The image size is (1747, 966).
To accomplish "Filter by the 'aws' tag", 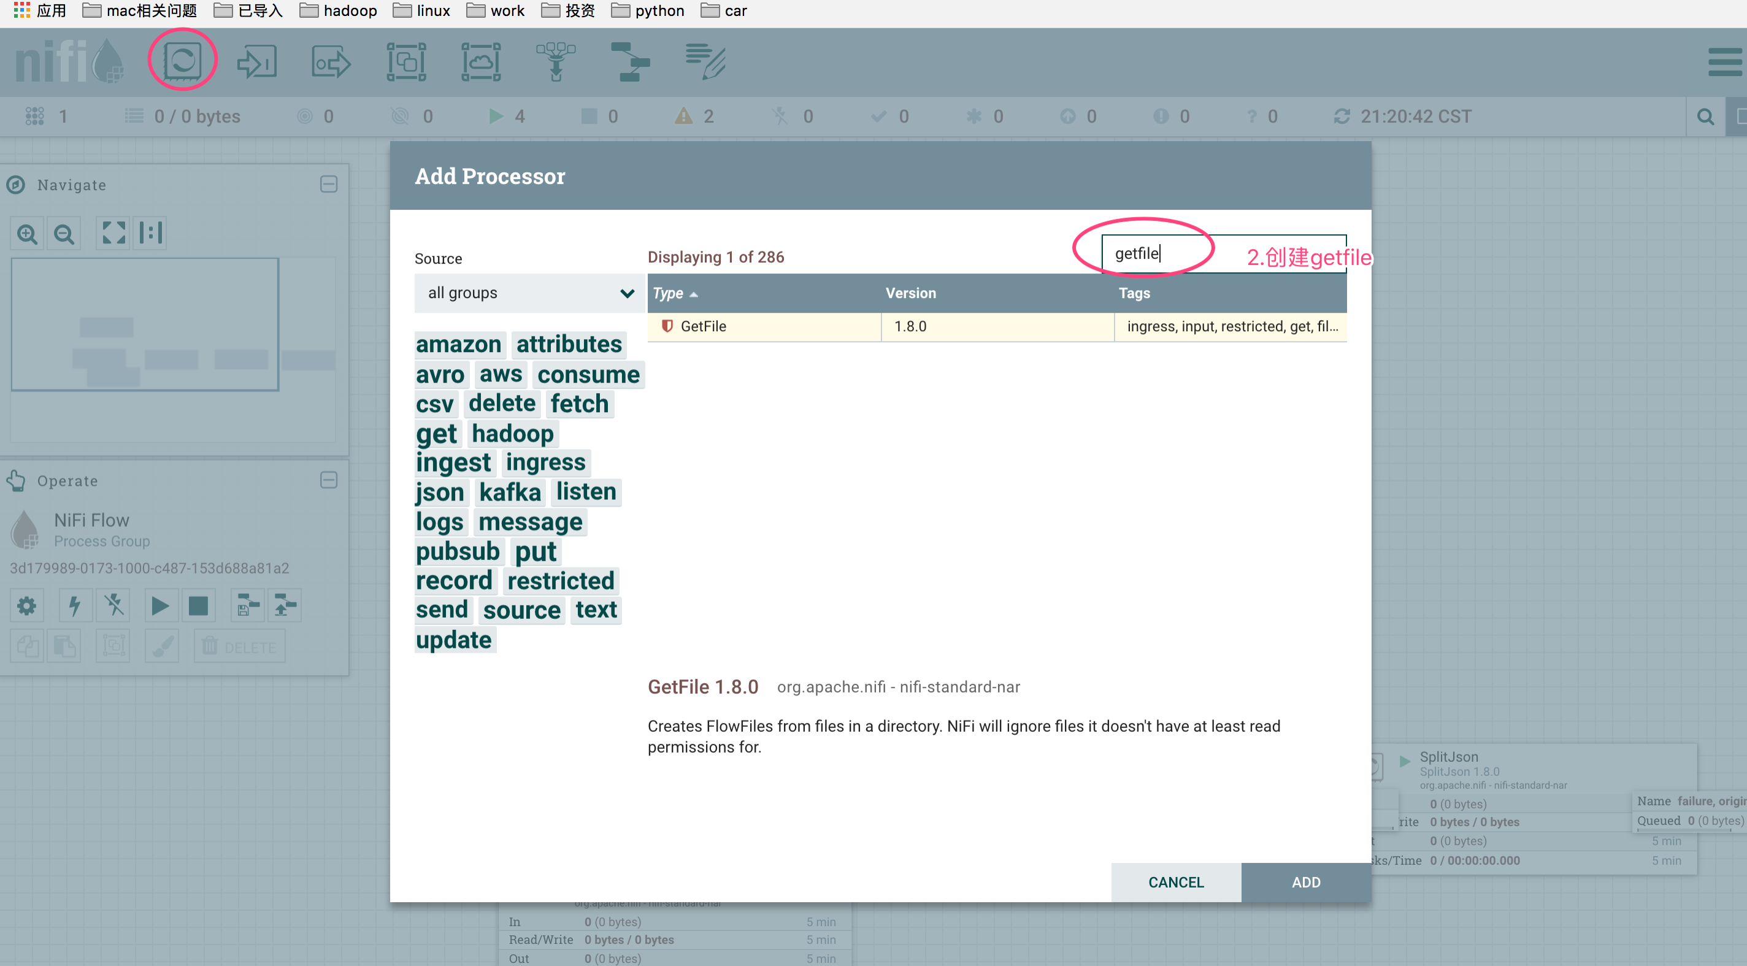I will [501, 374].
